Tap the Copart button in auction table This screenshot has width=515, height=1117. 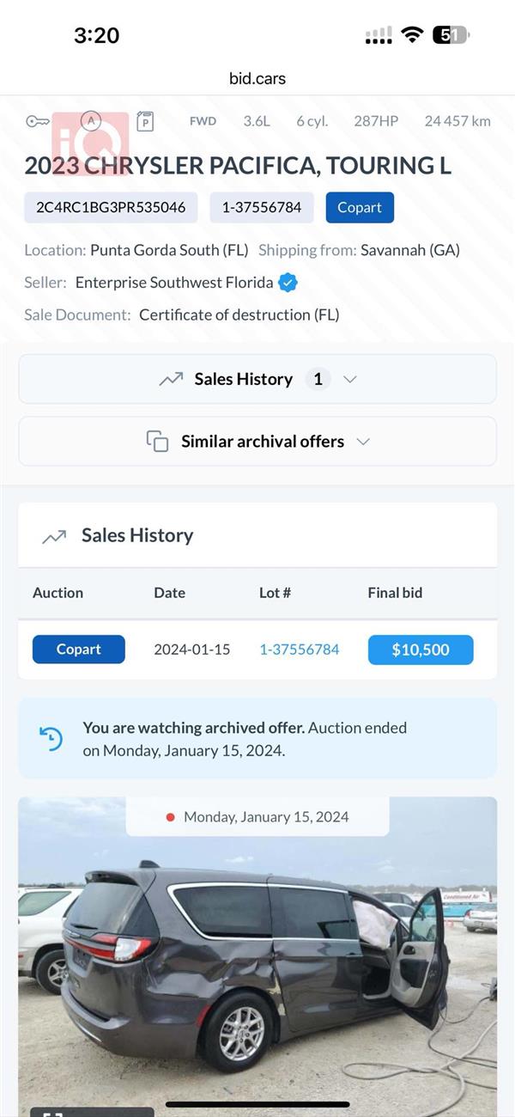click(x=79, y=650)
